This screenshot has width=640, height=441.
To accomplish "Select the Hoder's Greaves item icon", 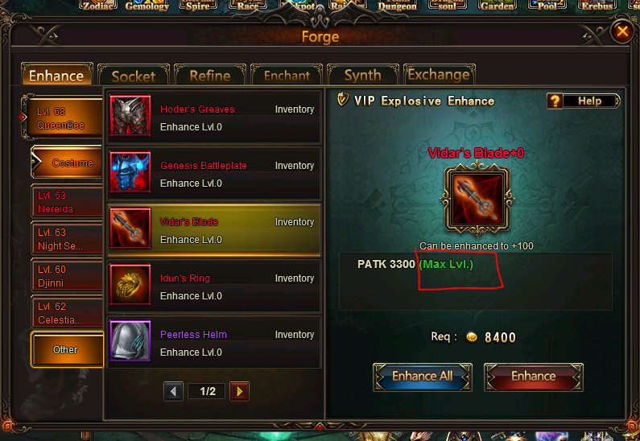I will pos(130,115).
